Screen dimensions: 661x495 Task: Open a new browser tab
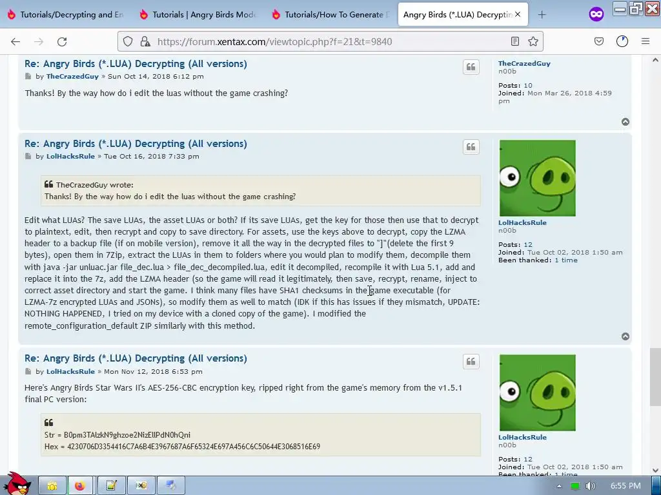(x=542, y=15)
